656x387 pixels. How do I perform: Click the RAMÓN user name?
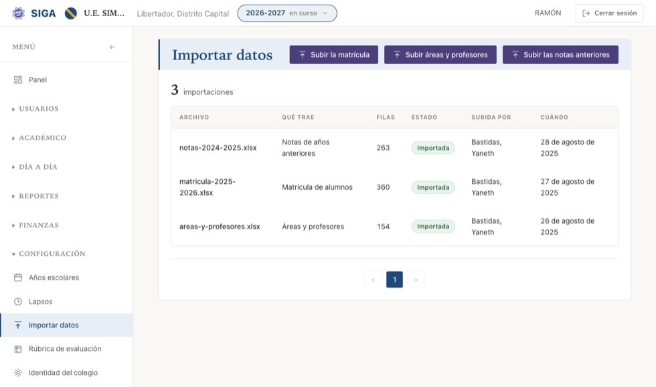548,13
